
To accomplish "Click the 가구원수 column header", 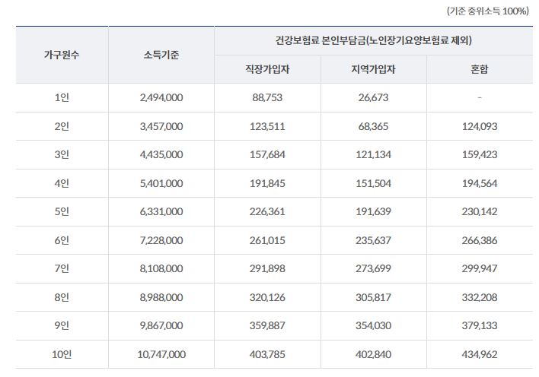I will [62, 55].
